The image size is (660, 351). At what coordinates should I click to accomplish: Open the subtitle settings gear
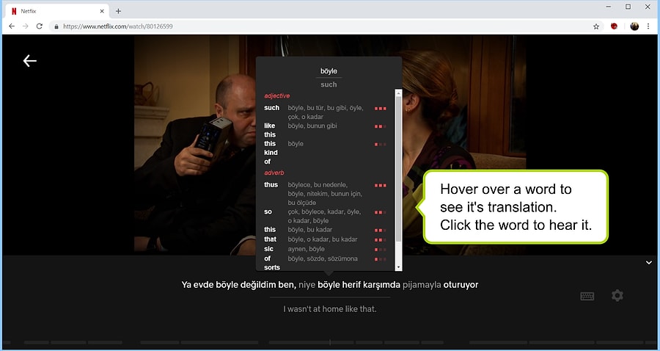617,295
